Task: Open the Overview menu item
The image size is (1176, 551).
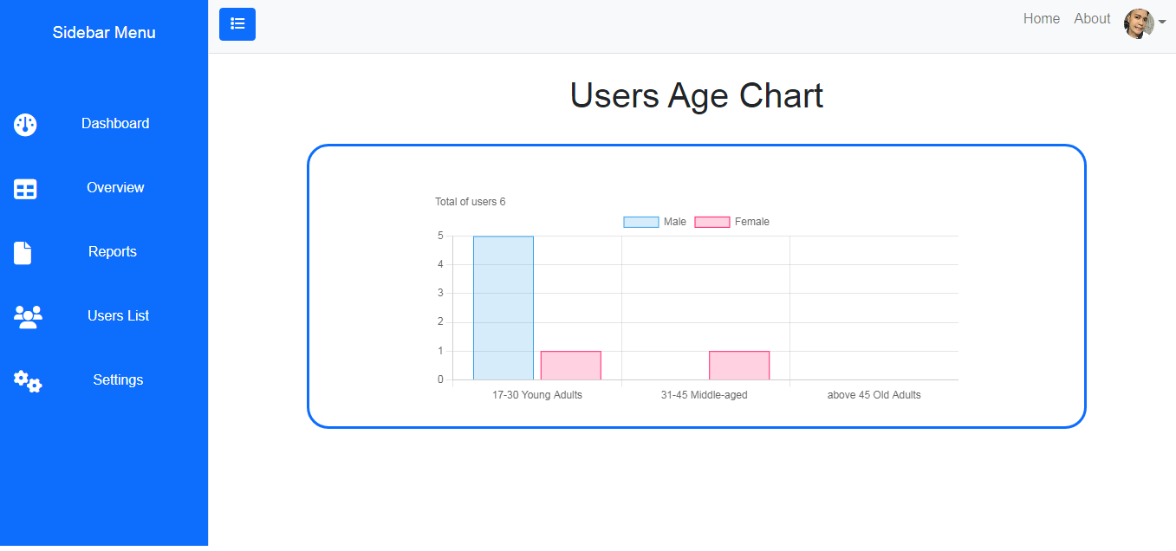Action: (x=115, y=188)
